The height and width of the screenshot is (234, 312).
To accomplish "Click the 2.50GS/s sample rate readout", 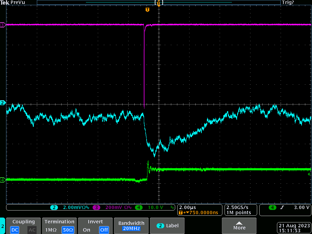I will pos(238,207).
